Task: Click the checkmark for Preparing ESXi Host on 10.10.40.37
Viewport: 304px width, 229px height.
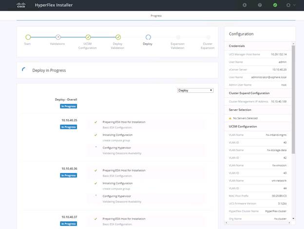Action: (95, 219)
